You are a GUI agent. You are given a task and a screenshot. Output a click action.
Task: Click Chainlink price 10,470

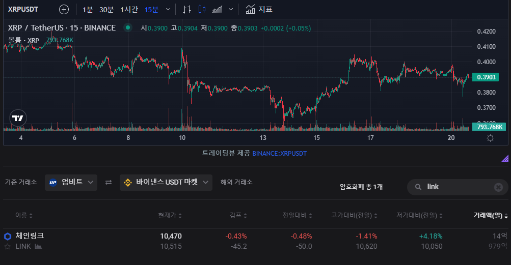171,237
